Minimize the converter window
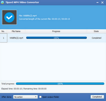106x101 pixels. 97,2
